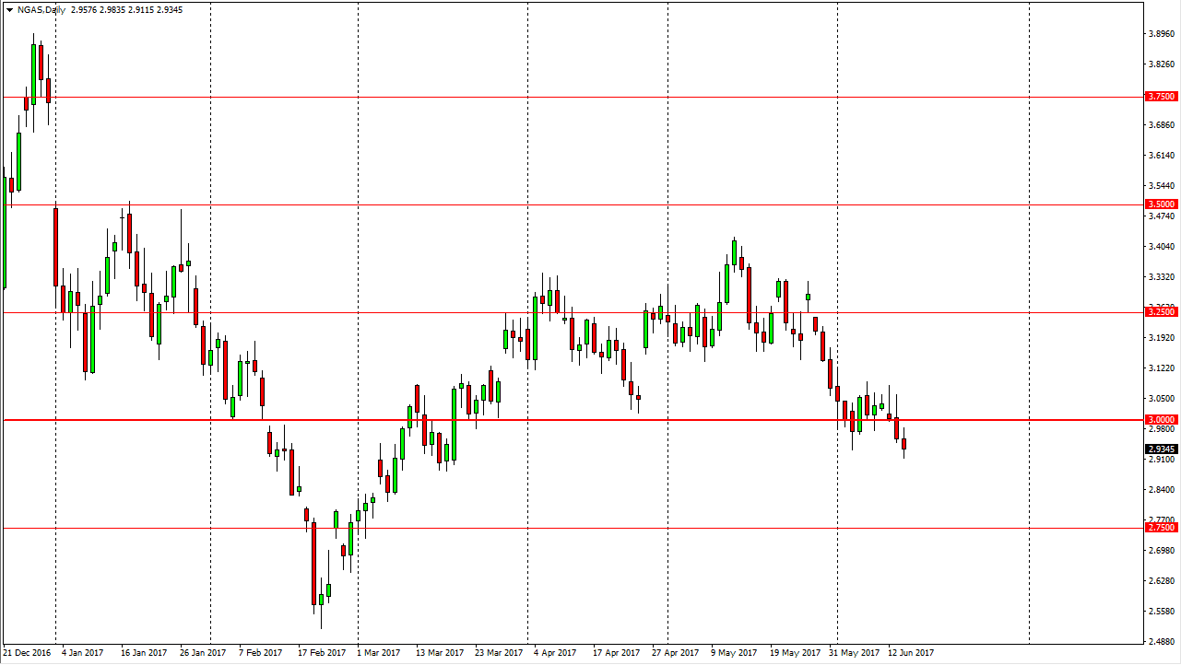Click the 4 Apr 2017 date label
Screen dimensions: 1181x665
(x=556, y=653)
